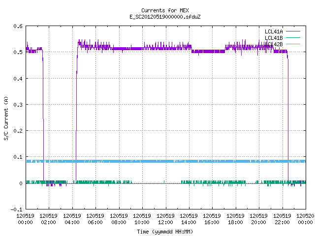Click the LCL41A legend label

(274, 31)
